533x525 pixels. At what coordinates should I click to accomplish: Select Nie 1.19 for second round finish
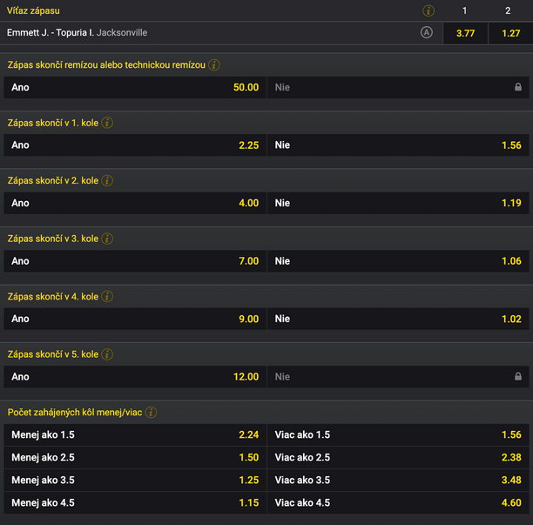pyautogui.click(x=398, y=203)
